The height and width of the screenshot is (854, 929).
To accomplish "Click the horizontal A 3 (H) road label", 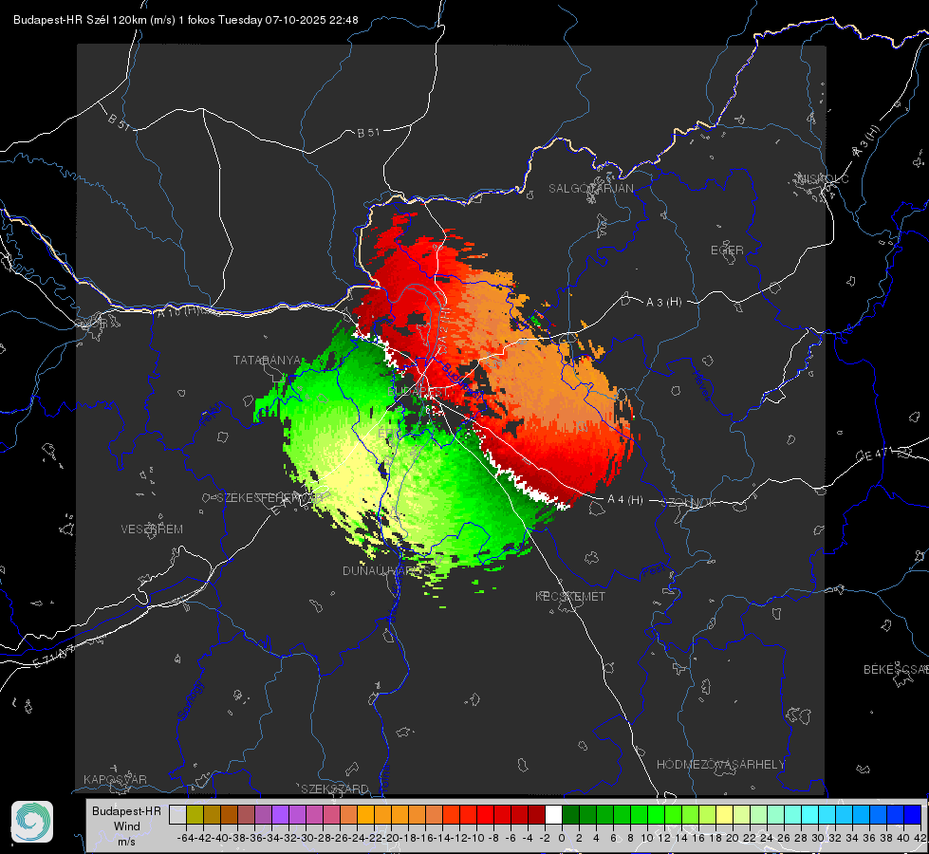I will tap(663, 303).
